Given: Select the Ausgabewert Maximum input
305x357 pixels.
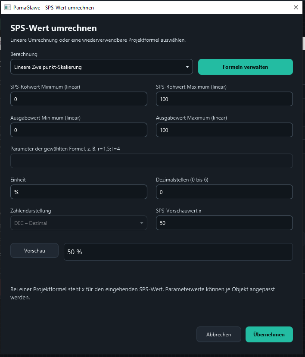Looking at the screenshot, I should pos(224,130).
